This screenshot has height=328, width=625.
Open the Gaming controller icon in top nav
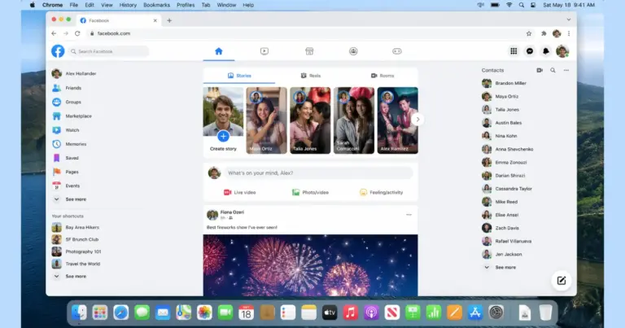coord(397,51)
